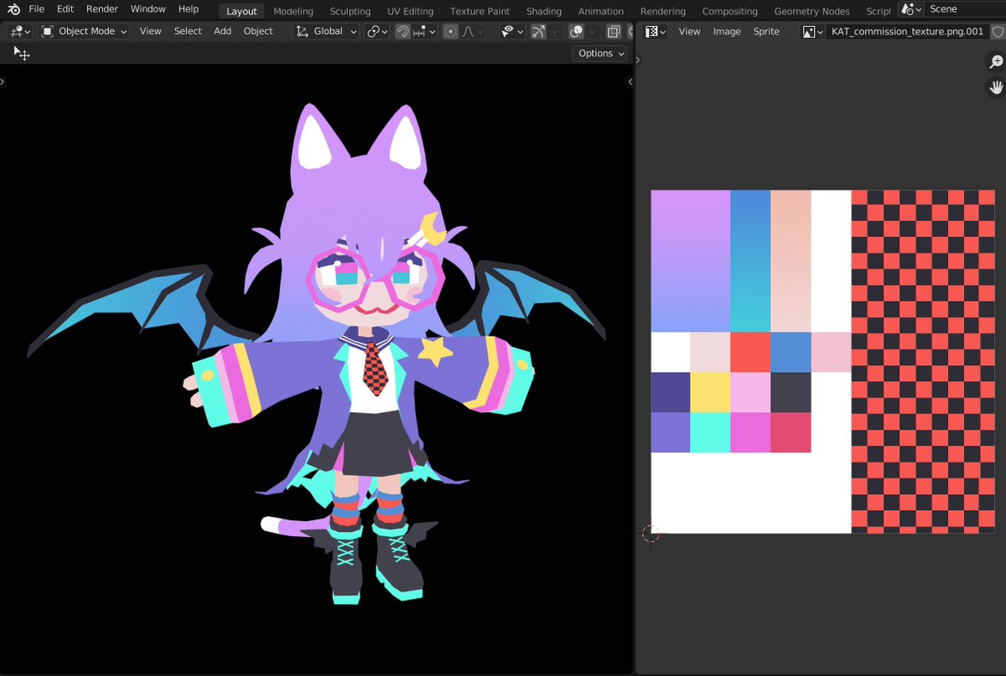Toggle viewport gizmos display
The height and width of the screenshot is (676, 1006).
point(537,31)
